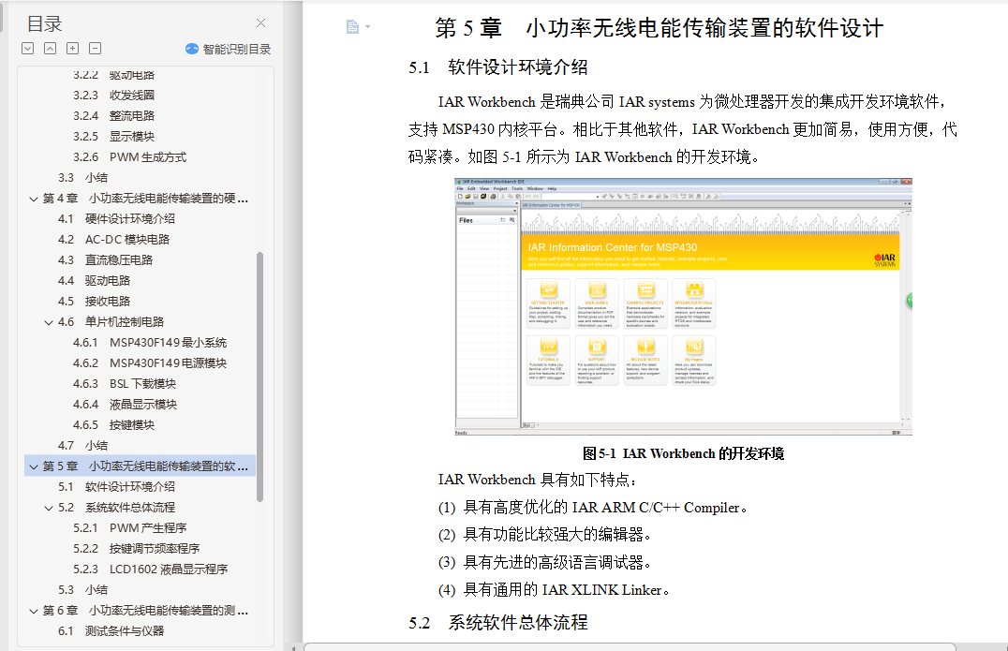Go to 4.6.2 MSP430F149 电源模块
Screen dimensions: 1008x651
pos(150,363)
